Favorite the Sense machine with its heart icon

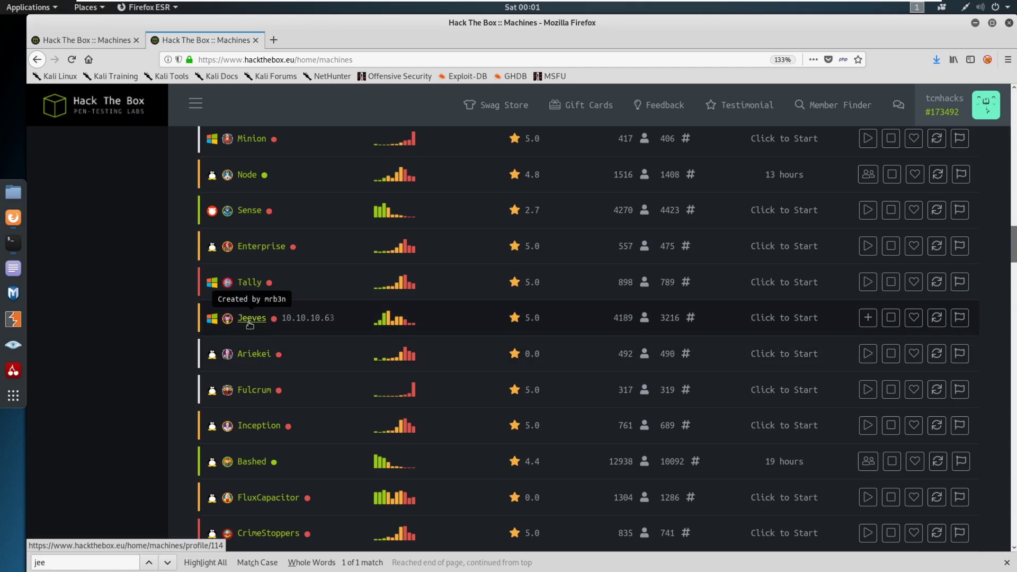pyautogui.click(x=914, y=210)
